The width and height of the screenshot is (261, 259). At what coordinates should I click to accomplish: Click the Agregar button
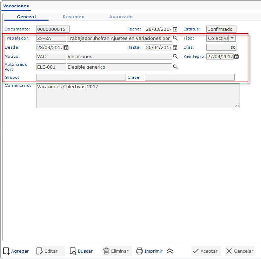click(16, 251)
